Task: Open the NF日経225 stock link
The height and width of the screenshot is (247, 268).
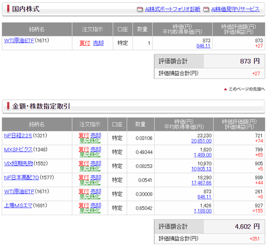Action: (x=18, y=136)
